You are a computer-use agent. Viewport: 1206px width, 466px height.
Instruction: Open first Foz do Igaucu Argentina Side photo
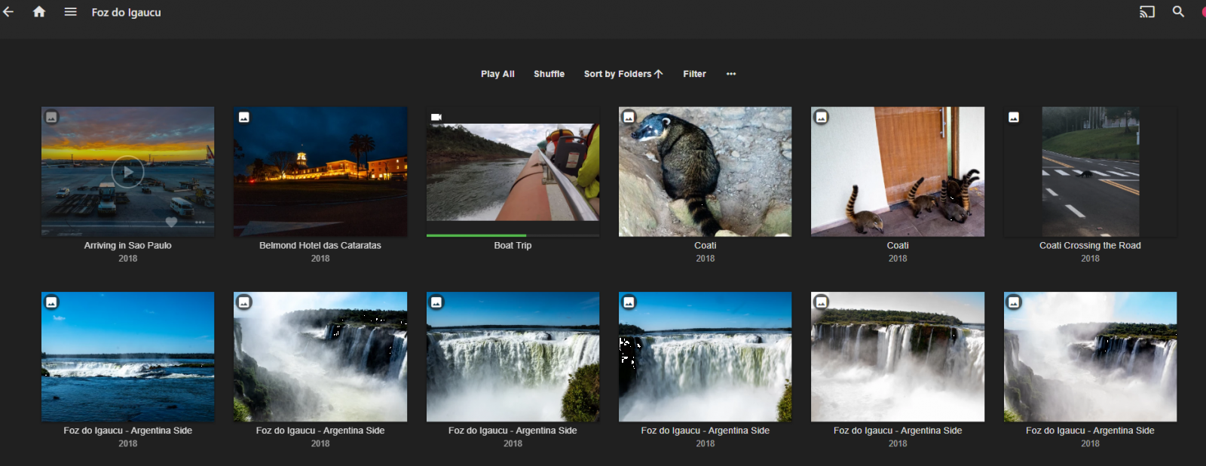127,357
